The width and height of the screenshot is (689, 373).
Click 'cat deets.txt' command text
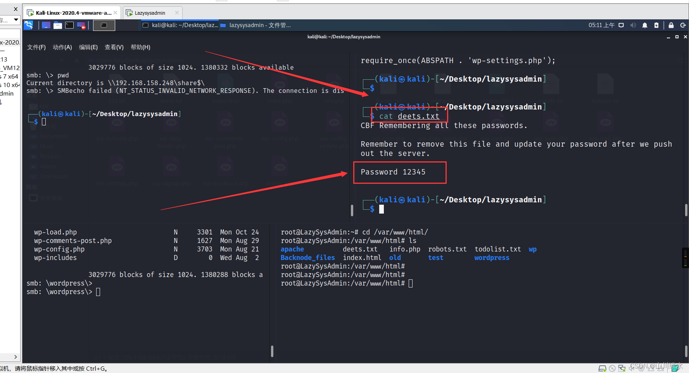coord(409,116)
